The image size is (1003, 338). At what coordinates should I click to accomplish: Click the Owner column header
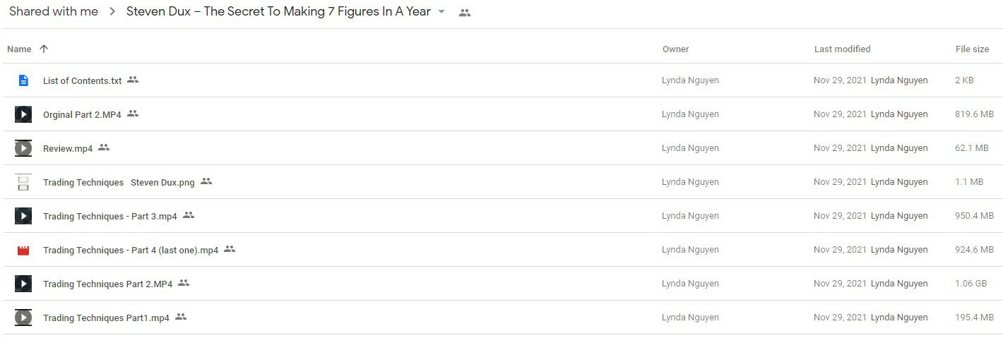[x=675, y=49]
